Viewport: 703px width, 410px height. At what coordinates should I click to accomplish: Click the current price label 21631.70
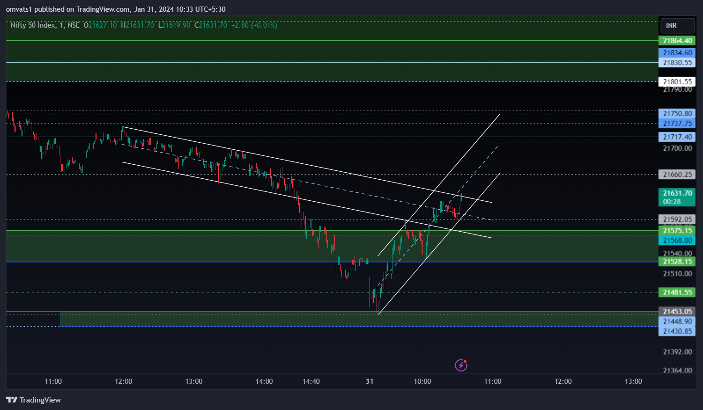[677, 193]
